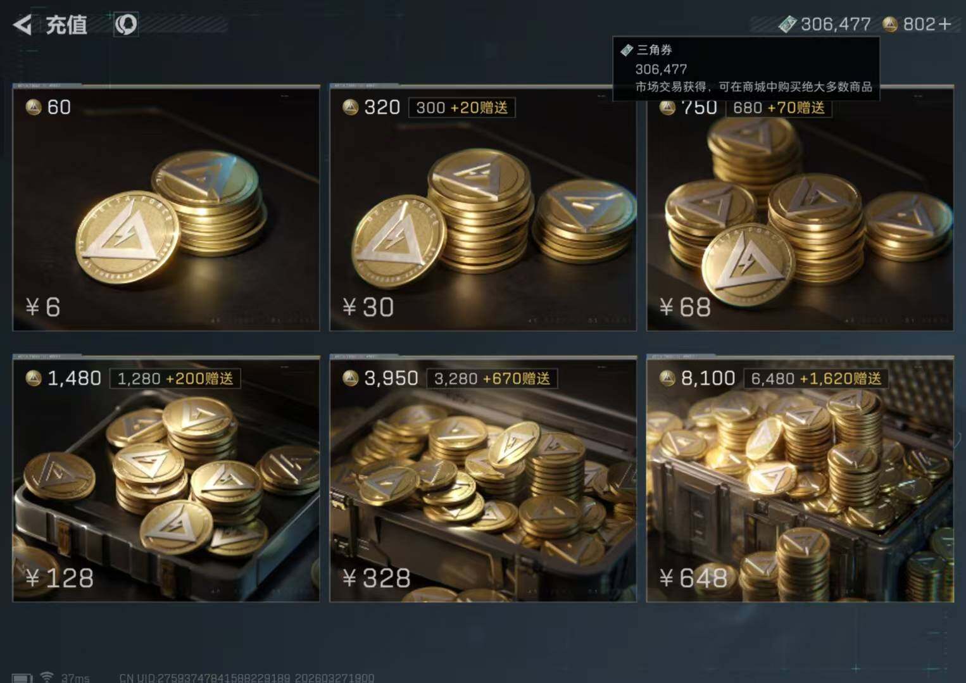The width and height of the screenshot is (966, 683).
Task: Click the 6,480 +1,620赠送 bonus label
Action: (x=816, y=379)
